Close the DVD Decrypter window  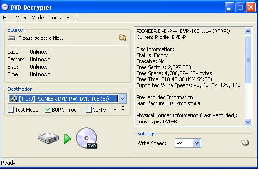click(x=251, y=7)
